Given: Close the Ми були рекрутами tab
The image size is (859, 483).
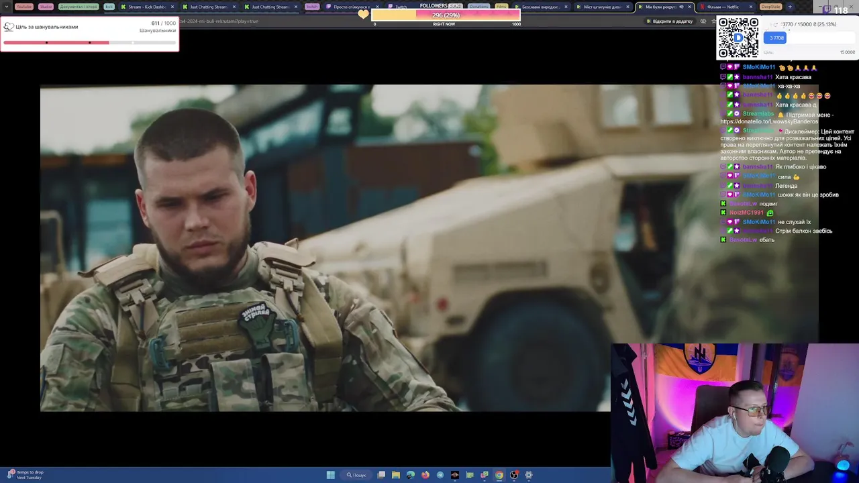Looking at the screenshot, I should [x=689, y=7].
